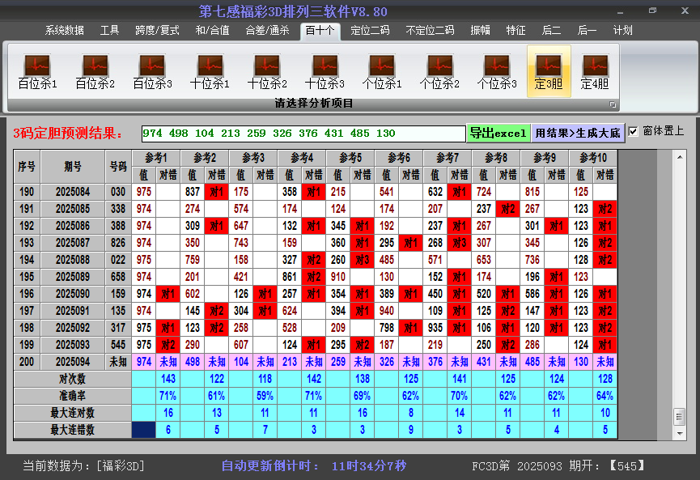
Task: Click the 对次数 row label
Action: point(72,379)
